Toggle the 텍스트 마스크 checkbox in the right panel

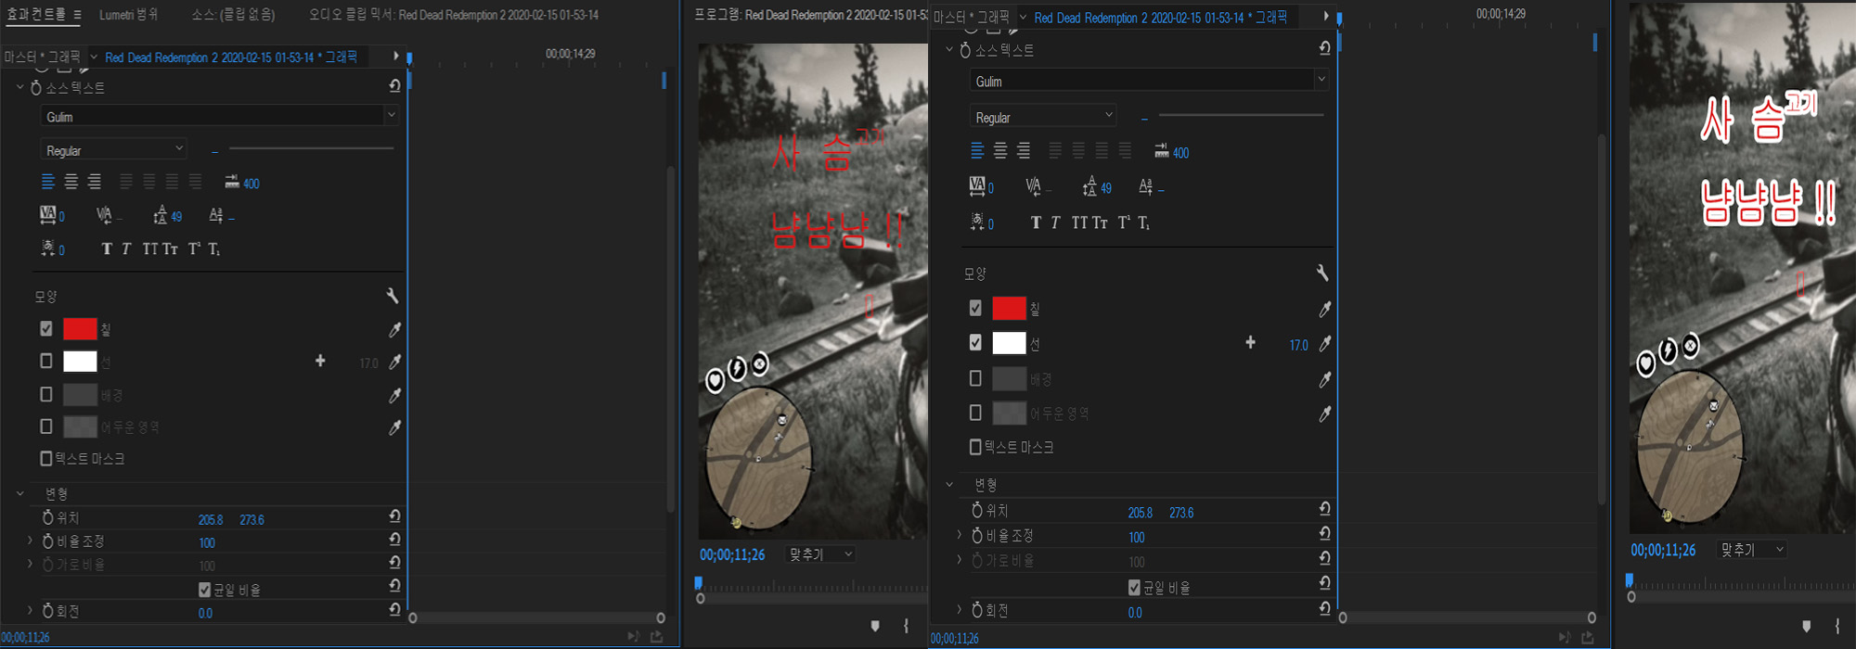(975, 447)
